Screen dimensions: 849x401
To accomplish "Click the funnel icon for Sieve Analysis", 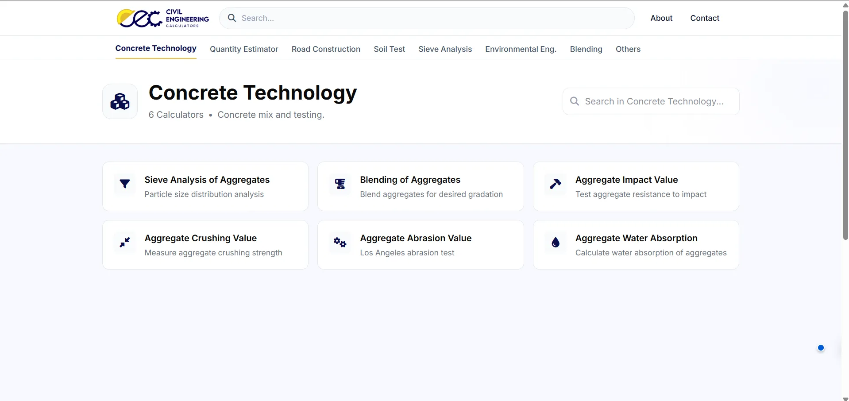I will pyautogui.click(x=125, y=184).
